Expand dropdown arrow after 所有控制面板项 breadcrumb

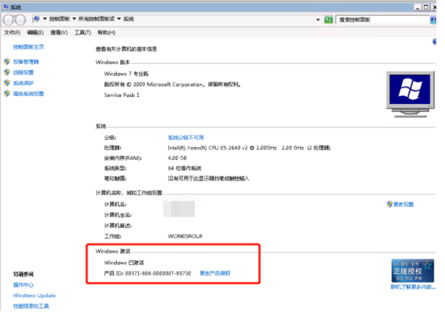click(x=119, y=19)
